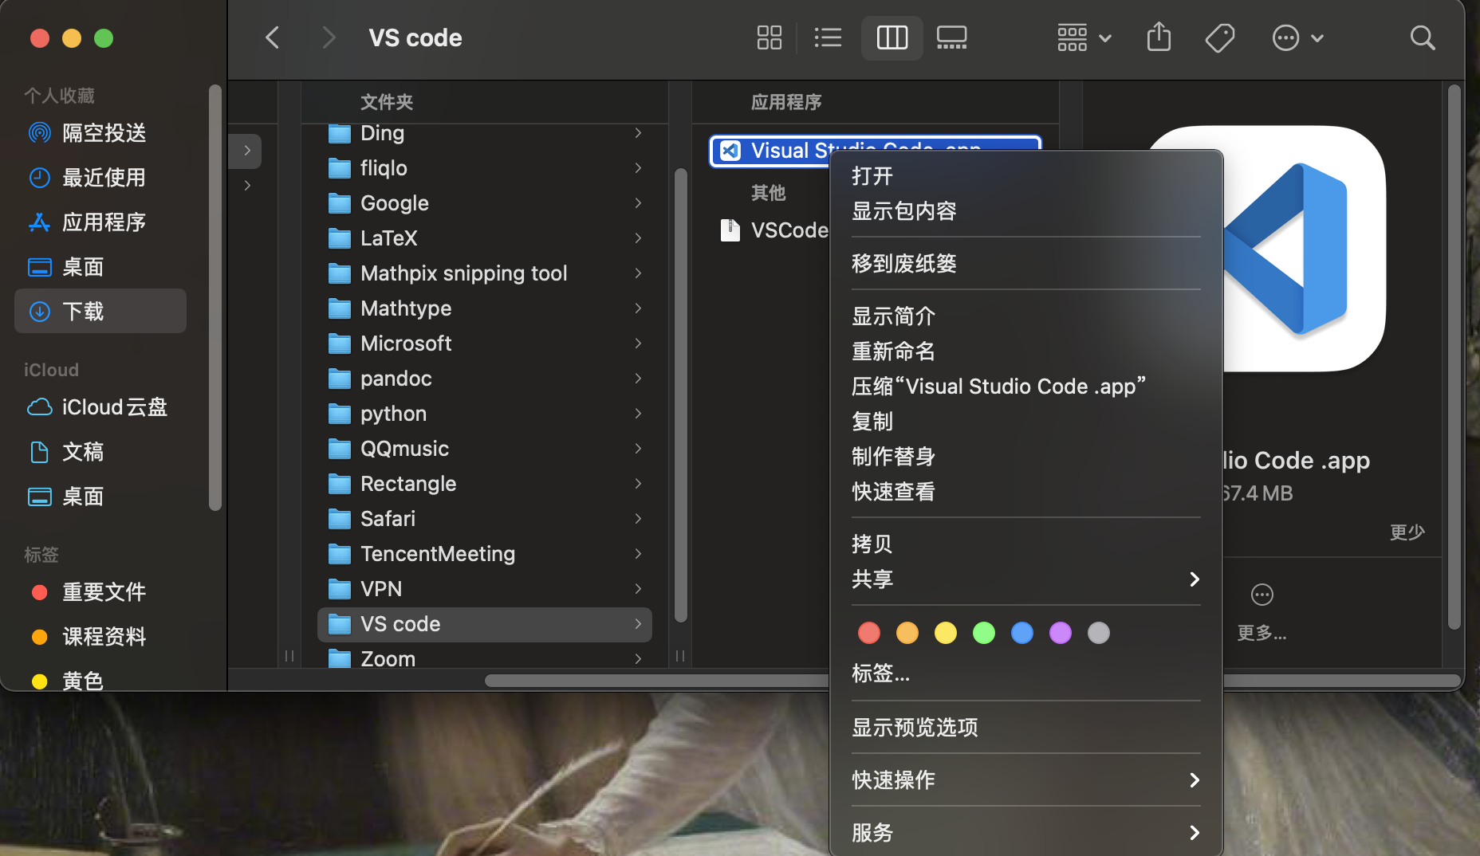
Task: Apply the blue color tag swatch
Action: (x=1022, y=633)
